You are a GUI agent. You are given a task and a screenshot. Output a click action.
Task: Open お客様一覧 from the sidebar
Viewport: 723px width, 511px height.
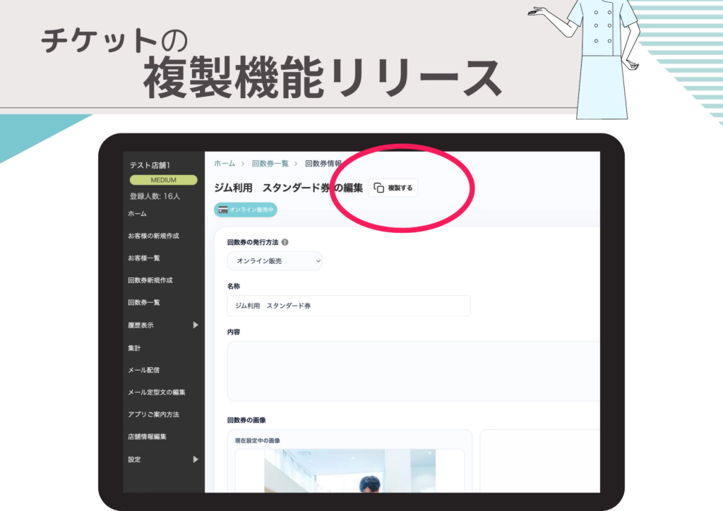click(x=144, y=258)
